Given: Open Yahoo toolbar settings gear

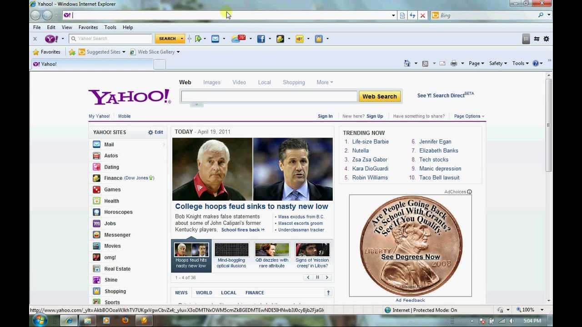Looking at the screenshot, I should point(547,39).
